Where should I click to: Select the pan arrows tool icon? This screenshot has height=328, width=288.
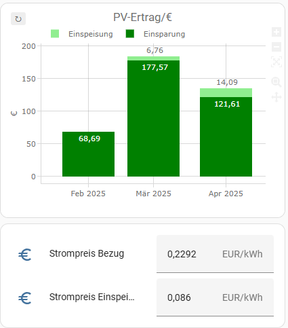coord(276,97)
